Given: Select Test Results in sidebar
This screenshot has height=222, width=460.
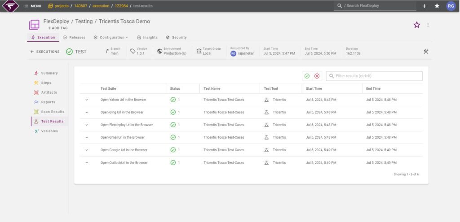Looking at the screenshot, I should (49, 121).
